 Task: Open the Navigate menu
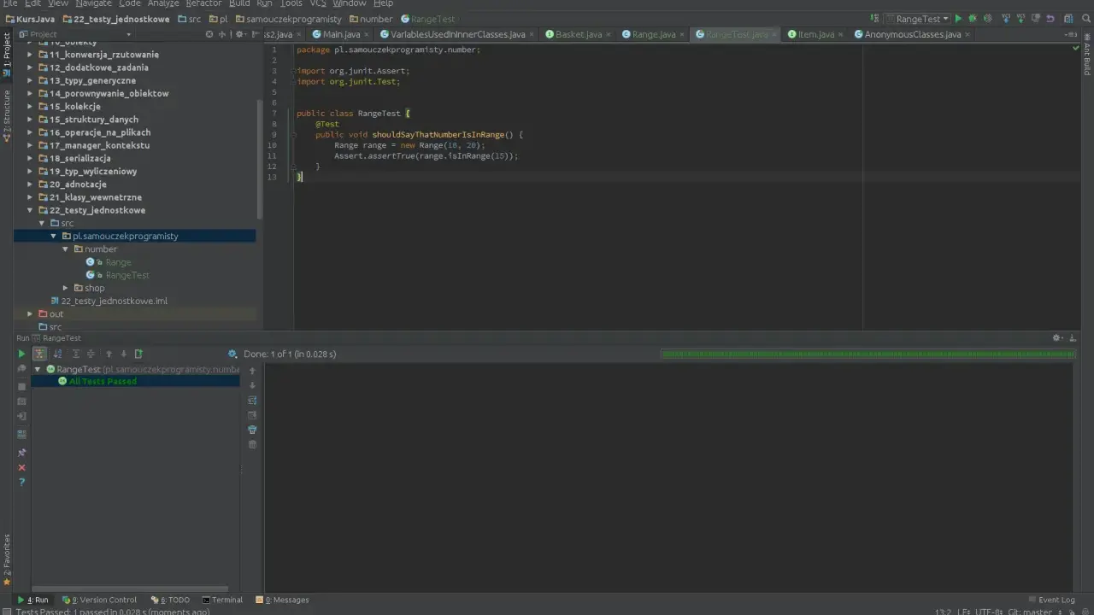93,3
